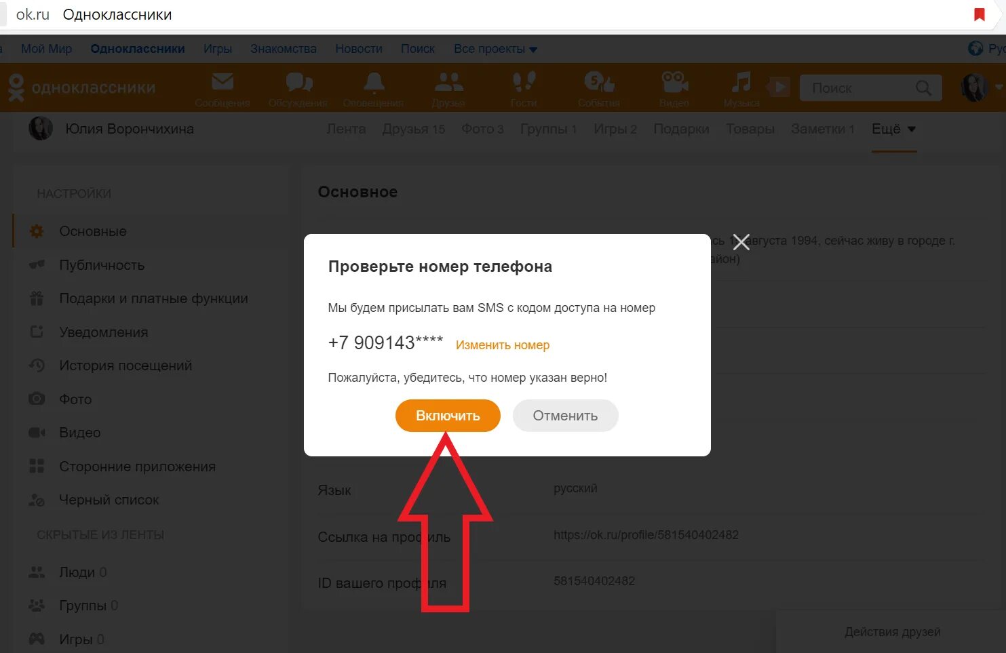The width and height of the screenshot is (1006, 653).
Task: Open the dropdown arrow next to header avatar
Action: click(998, 87)
